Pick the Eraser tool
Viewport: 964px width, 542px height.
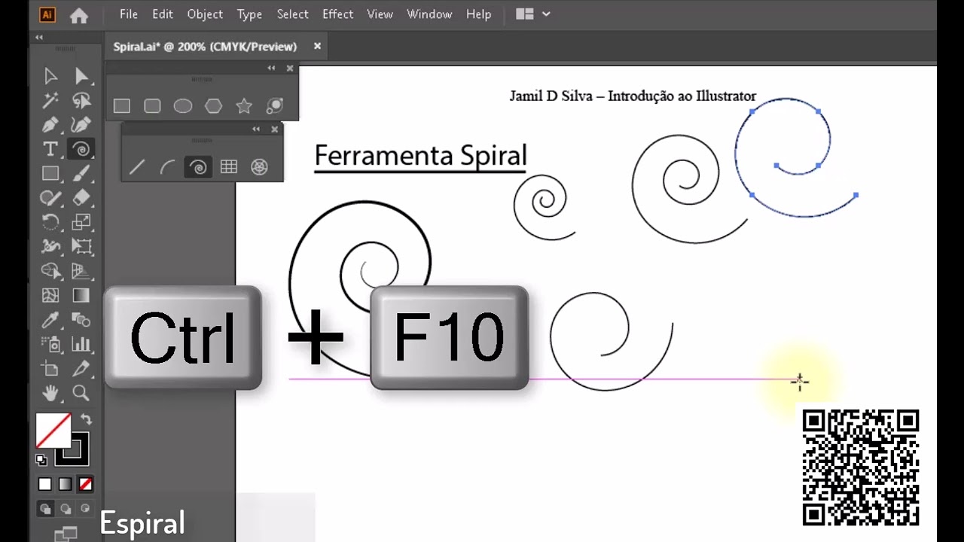pyautogui.click(x=81, y=198)
